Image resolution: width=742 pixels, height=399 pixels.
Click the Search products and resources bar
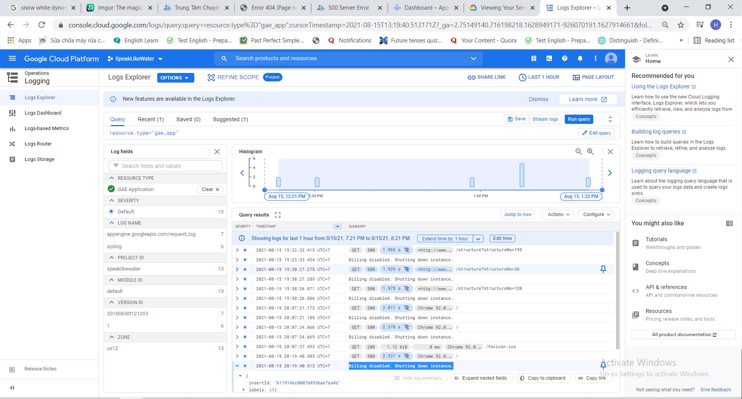click(348, 59)
